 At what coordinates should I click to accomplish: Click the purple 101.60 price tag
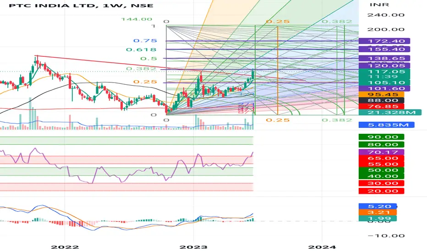coord(384,88)
